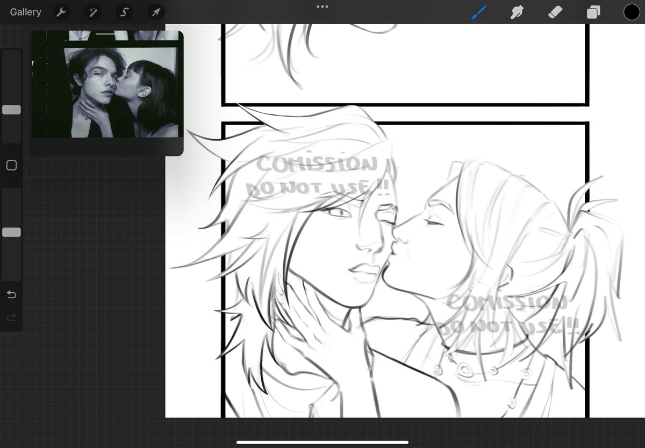Undo the last stroke
Screen dimensions: 645x448
pyautogui.click(x=11, y=294)
